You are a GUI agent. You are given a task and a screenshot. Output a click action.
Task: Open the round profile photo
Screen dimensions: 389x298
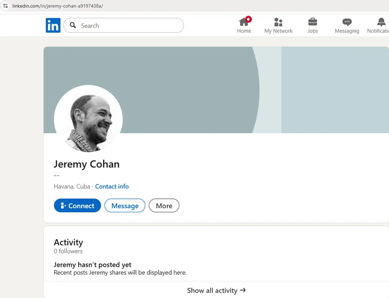(88, 119)
